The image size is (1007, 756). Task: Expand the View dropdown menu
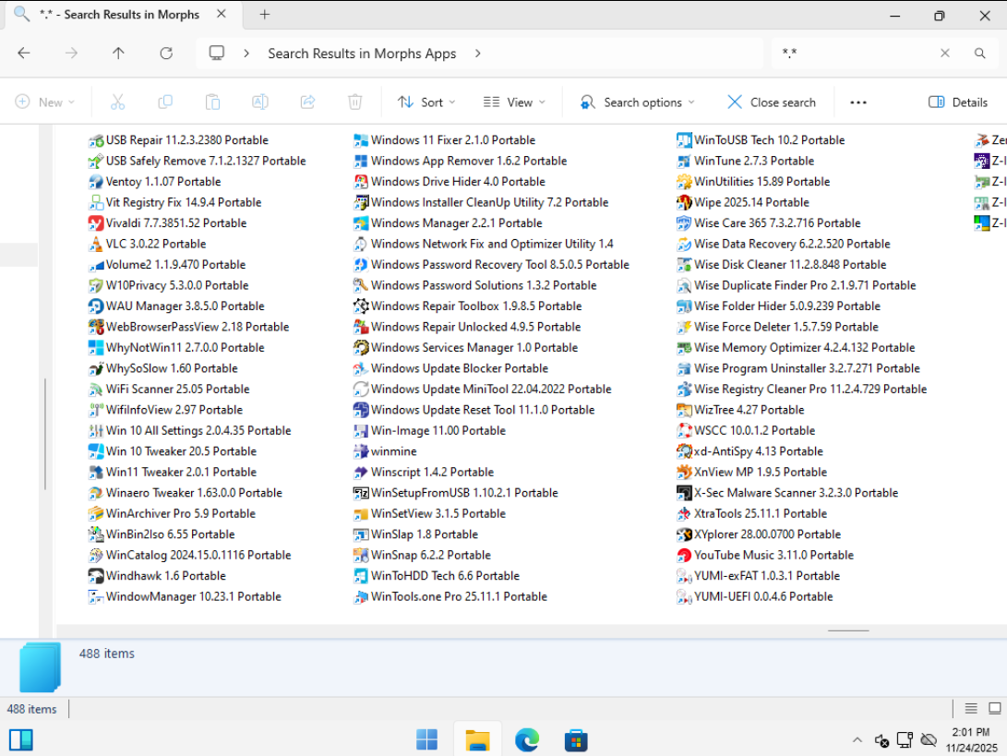point(514,102)
